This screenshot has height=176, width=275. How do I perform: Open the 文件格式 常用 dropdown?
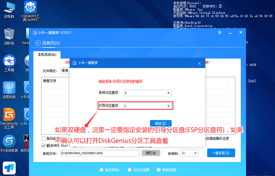(x=65, y=71)
